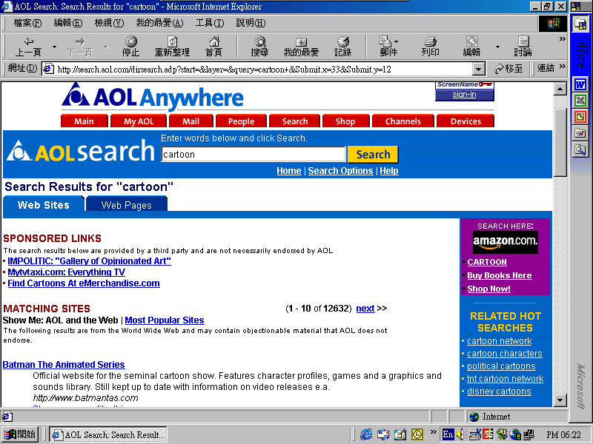
Task: Click the En language indicator in tray
Action: pyautogui.click(x=448, y=434)
